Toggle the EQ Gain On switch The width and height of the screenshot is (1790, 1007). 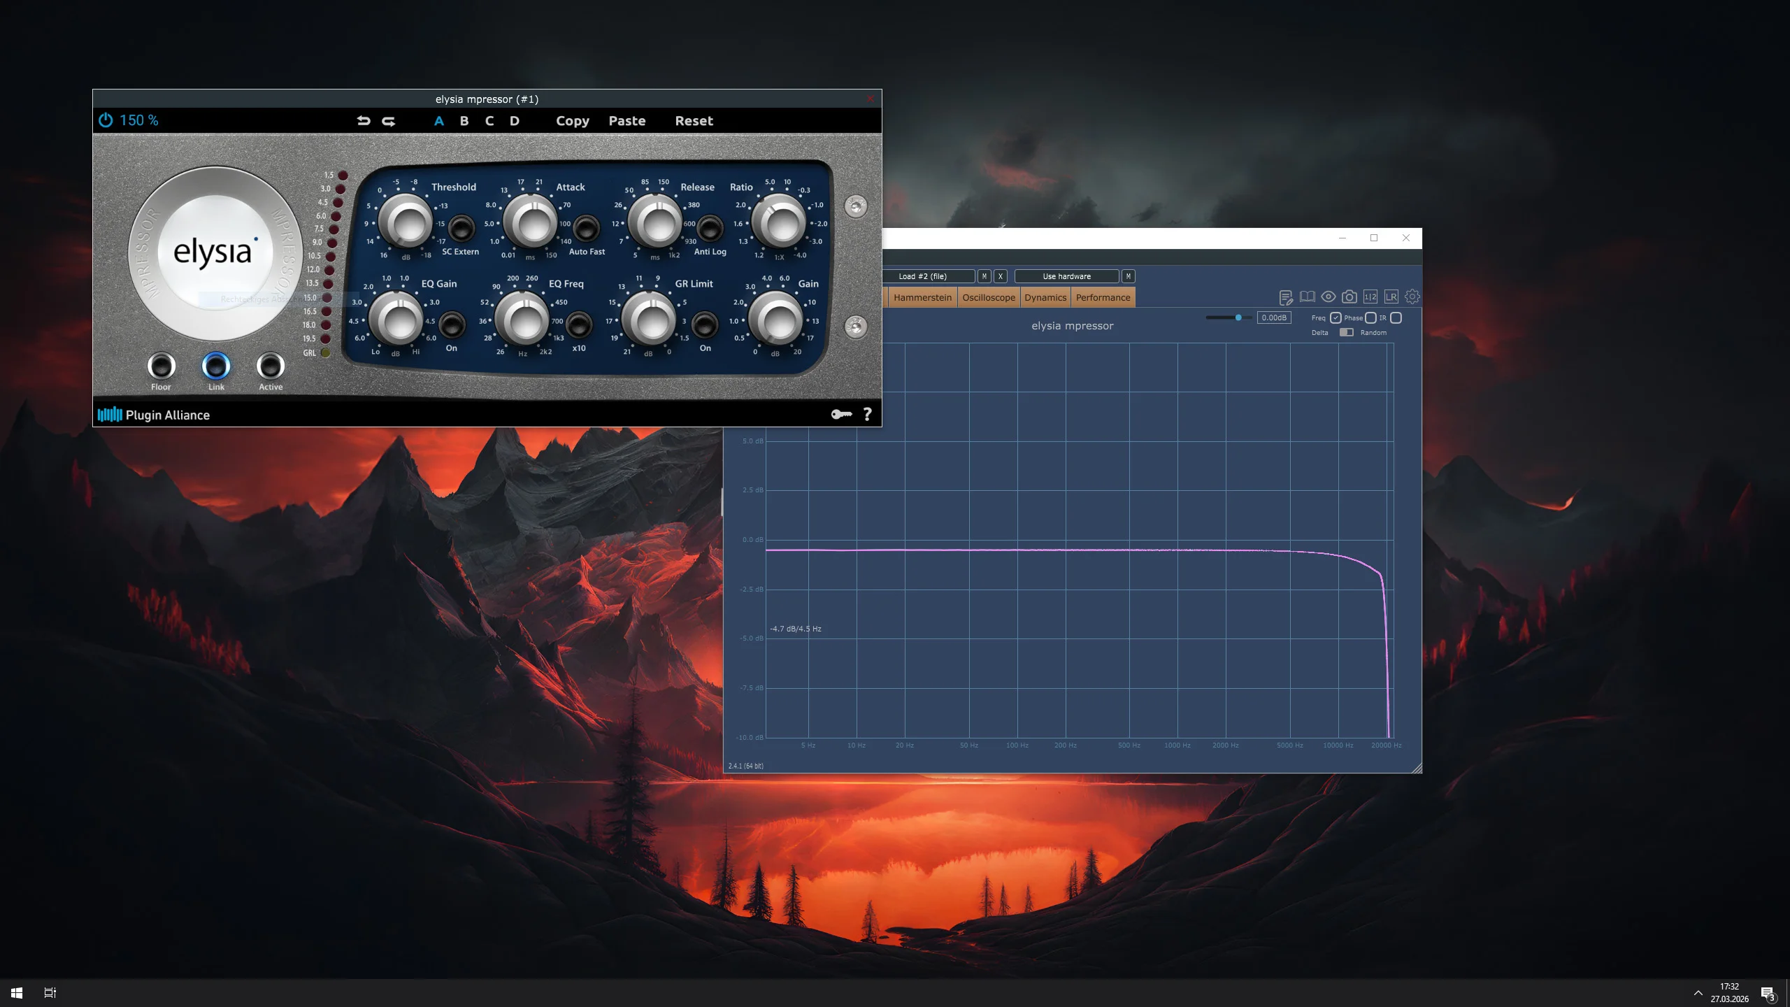(x=452, y=324)
